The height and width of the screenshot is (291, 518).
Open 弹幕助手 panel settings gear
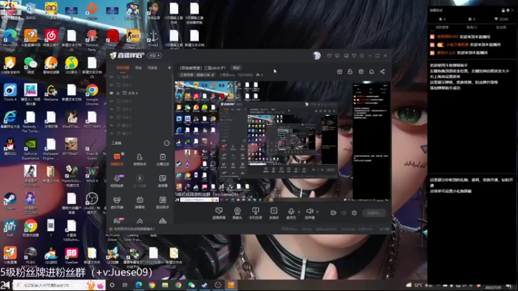click(x=508, y=10)
